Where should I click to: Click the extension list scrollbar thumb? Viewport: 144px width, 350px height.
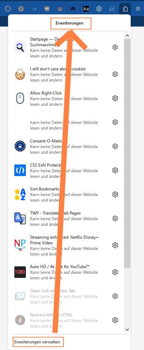(x=127, y=154)
